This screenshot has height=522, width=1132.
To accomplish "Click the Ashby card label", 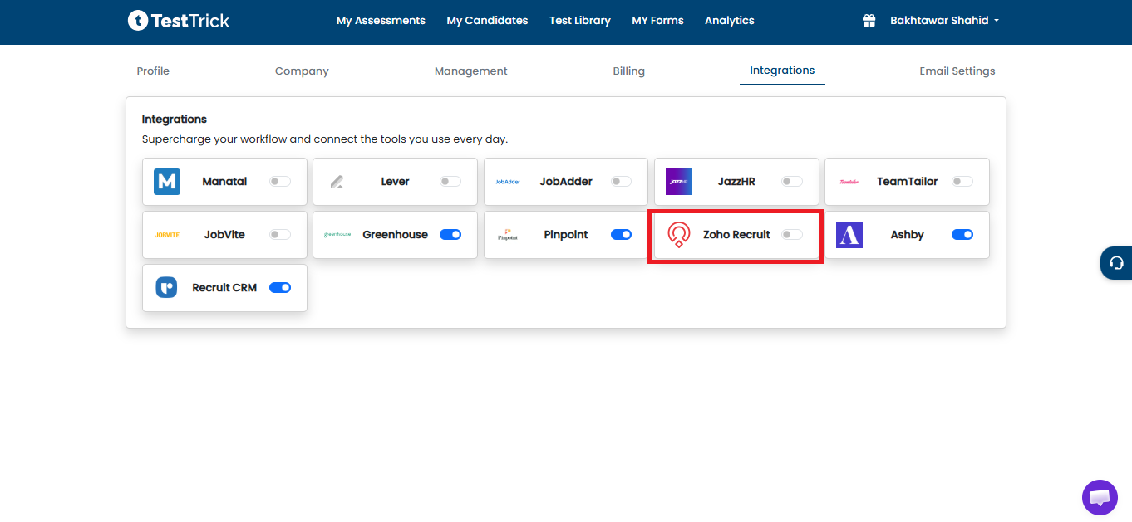I will coord(908,235).
